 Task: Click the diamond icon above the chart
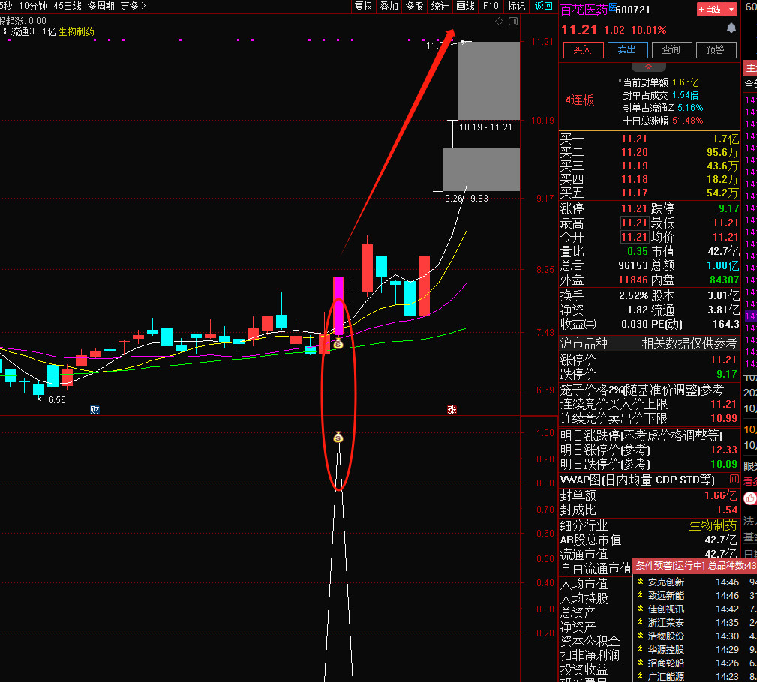500,22
